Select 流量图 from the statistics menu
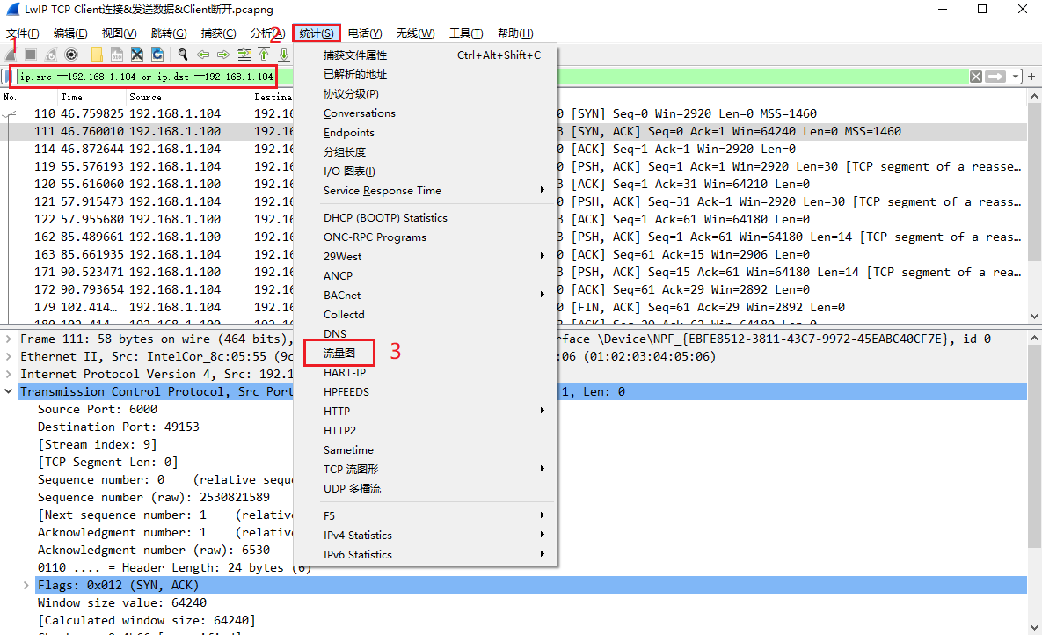The height and width of the screenshot is (635, 1042). pos(339,353)
